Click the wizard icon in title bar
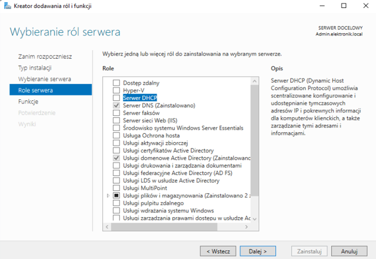Screen dimensions: 376x259 (x=7, y=6)
